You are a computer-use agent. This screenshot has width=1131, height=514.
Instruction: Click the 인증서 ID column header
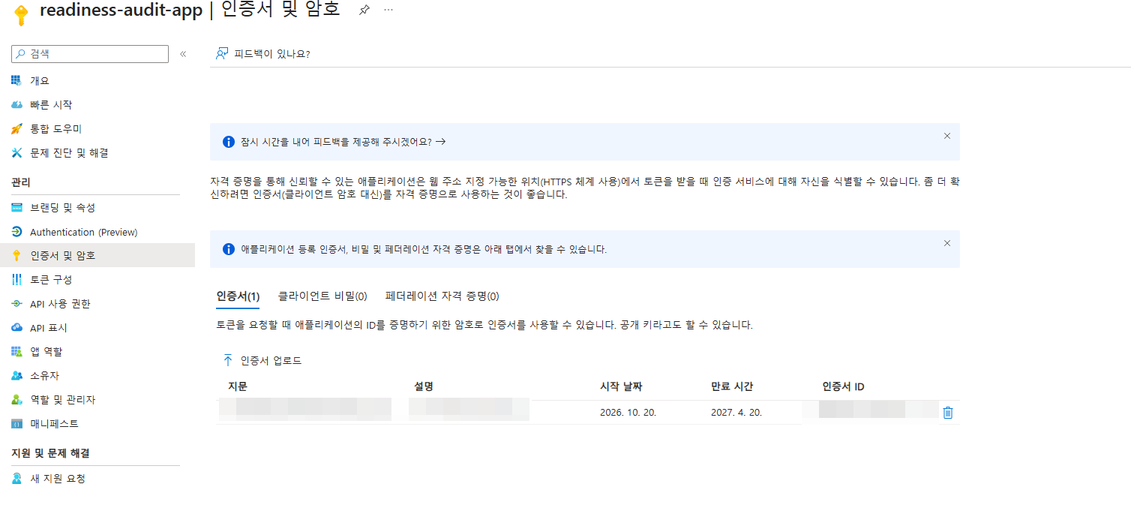843,386
